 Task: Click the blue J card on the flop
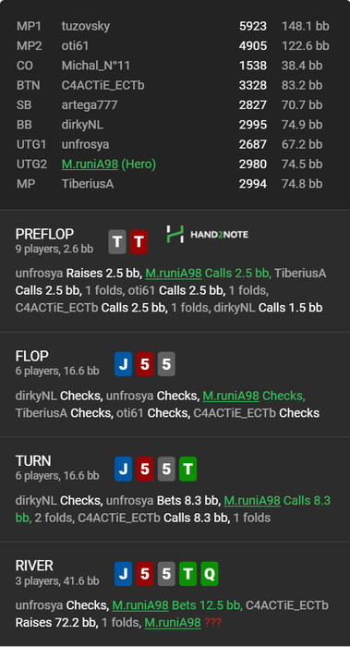[123, 364]
